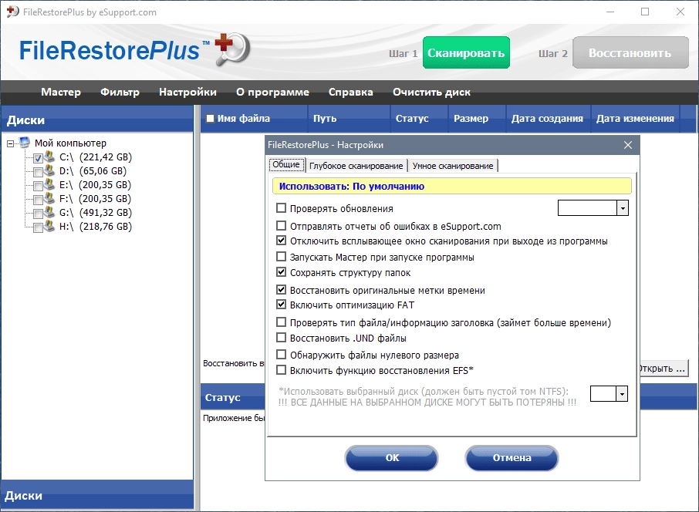Uncheck Отключить всплывающее окно сканирования

pyautogui.click(x=282, y=241)
